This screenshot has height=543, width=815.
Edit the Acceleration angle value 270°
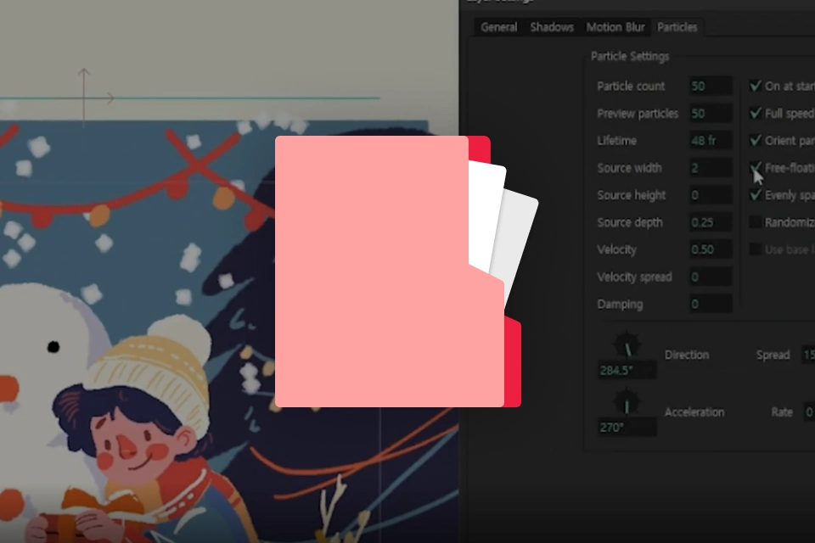(627, 428)
